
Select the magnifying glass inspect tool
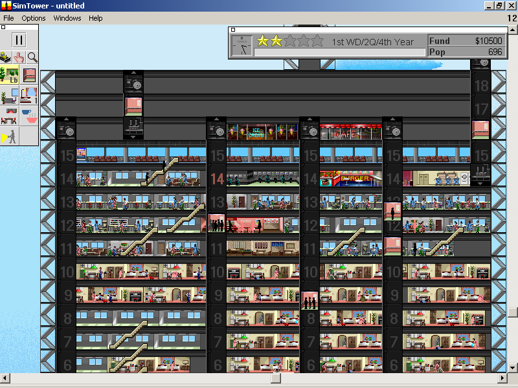click(32, 58)
